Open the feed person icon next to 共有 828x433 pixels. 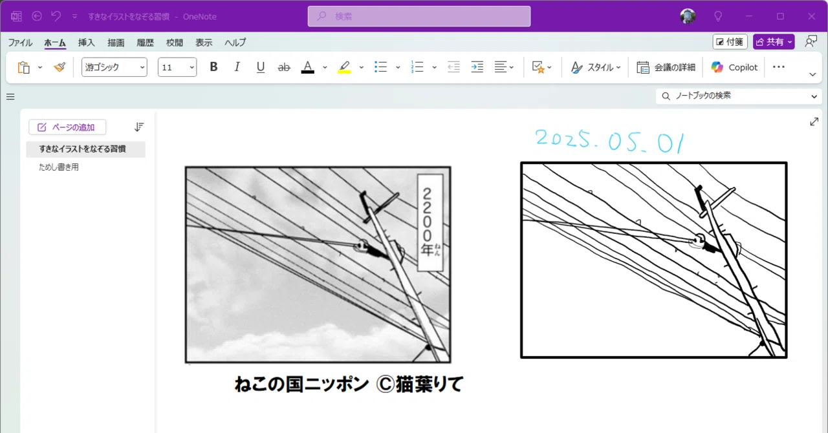811,42
